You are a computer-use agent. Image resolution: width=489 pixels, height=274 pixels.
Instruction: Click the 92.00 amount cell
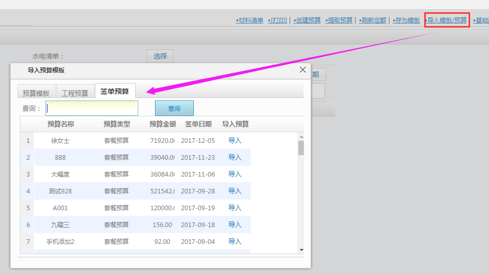click(x=162, y=242)
